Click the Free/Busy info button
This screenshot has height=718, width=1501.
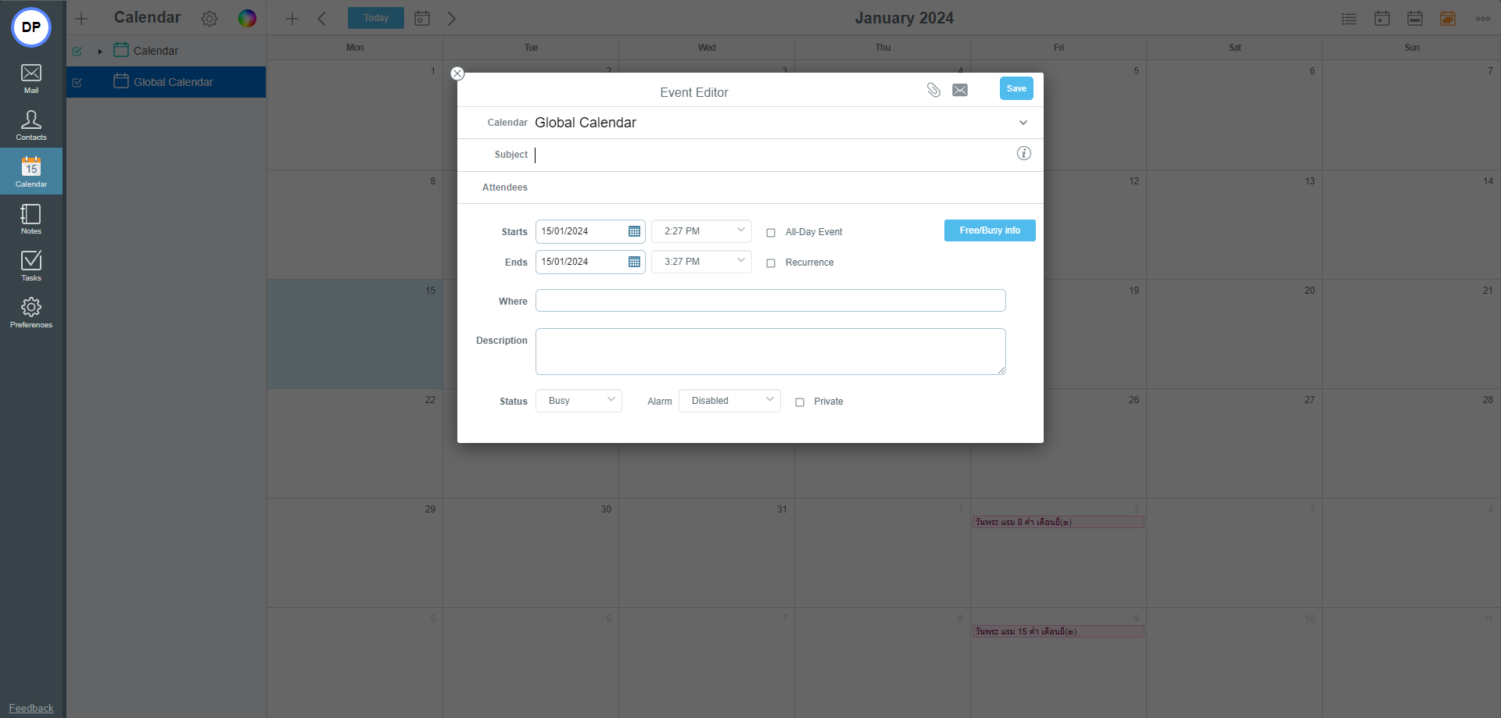989,230
